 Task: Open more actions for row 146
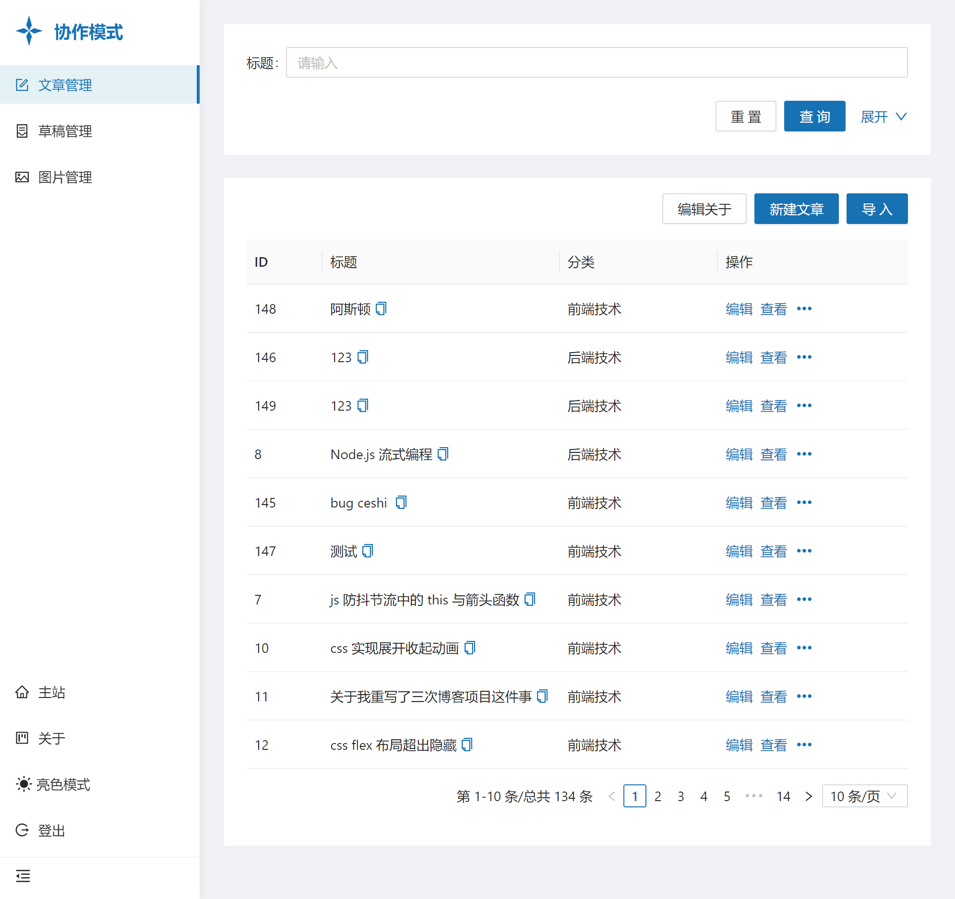tap(804, 357)
